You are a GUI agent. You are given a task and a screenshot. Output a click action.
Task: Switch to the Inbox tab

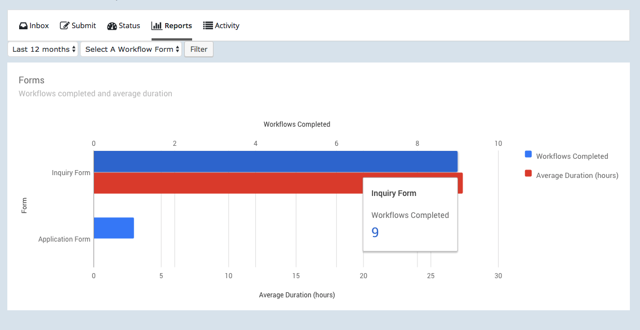[x=33, y=25]
